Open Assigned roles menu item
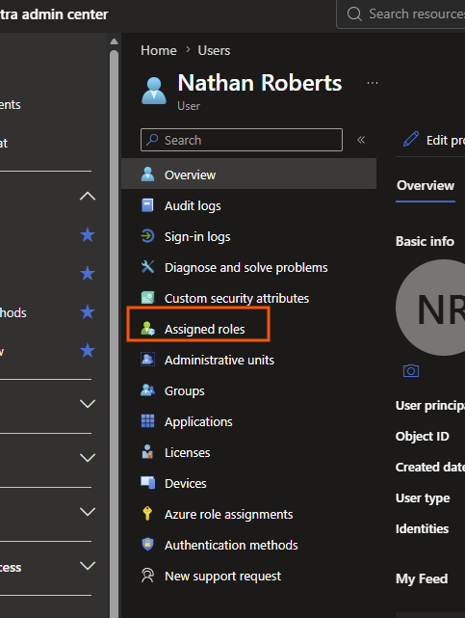 pos(198,329)
